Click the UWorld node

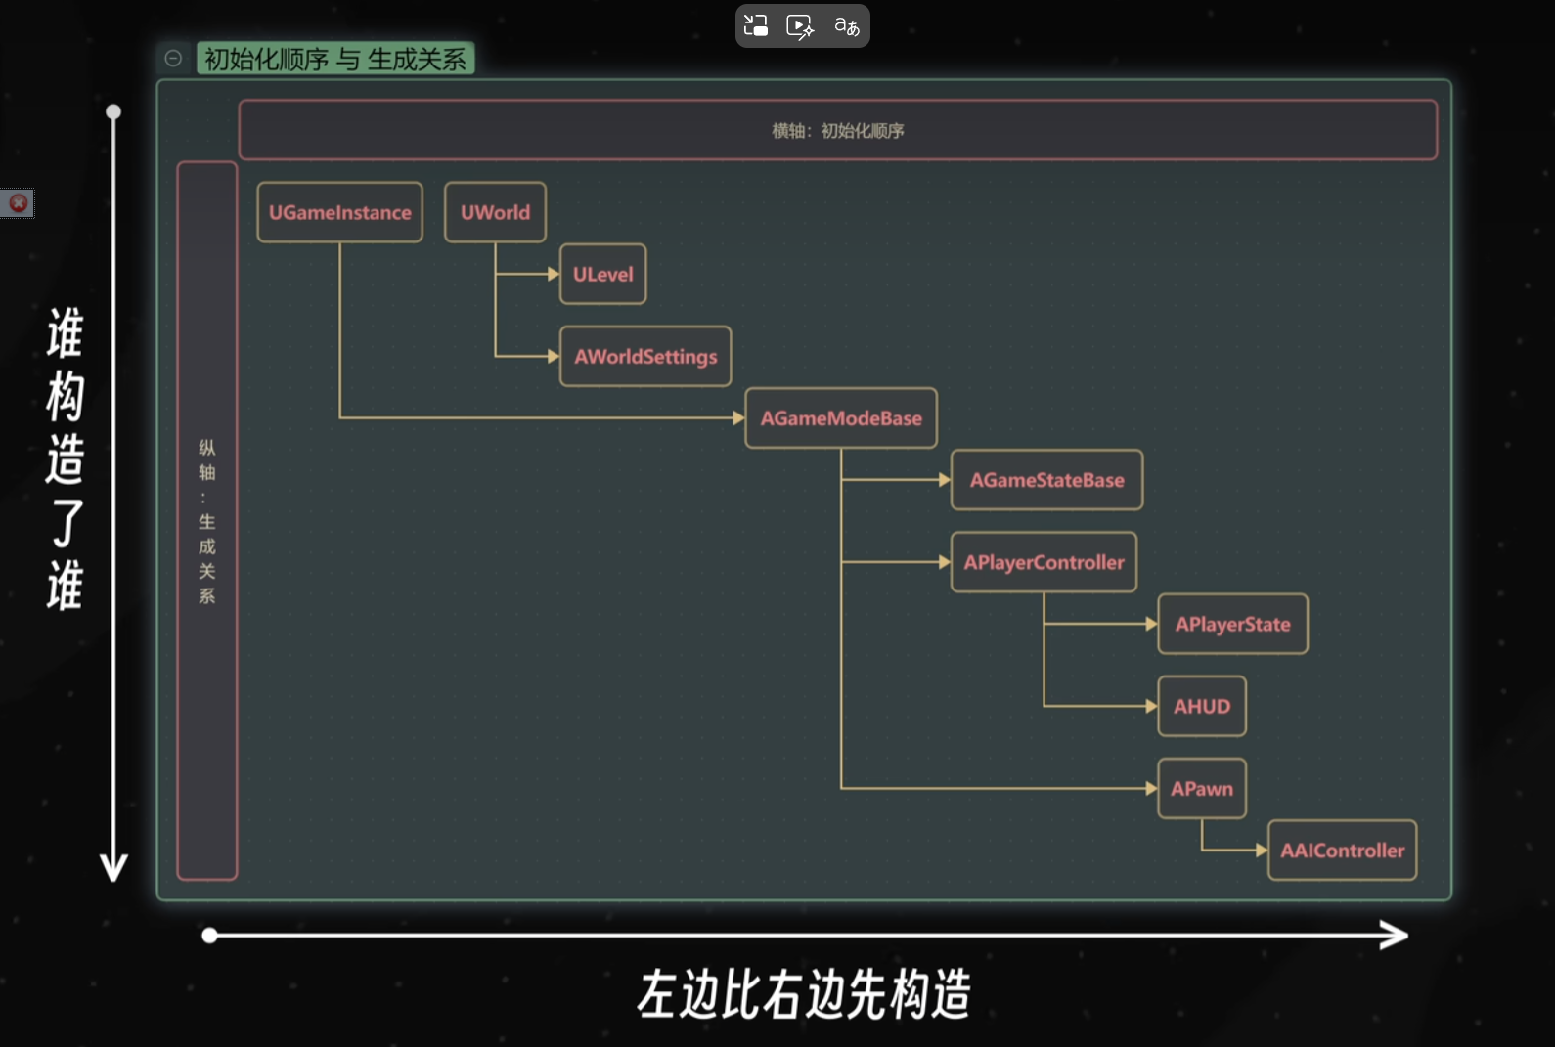click(x=495, y=212)
